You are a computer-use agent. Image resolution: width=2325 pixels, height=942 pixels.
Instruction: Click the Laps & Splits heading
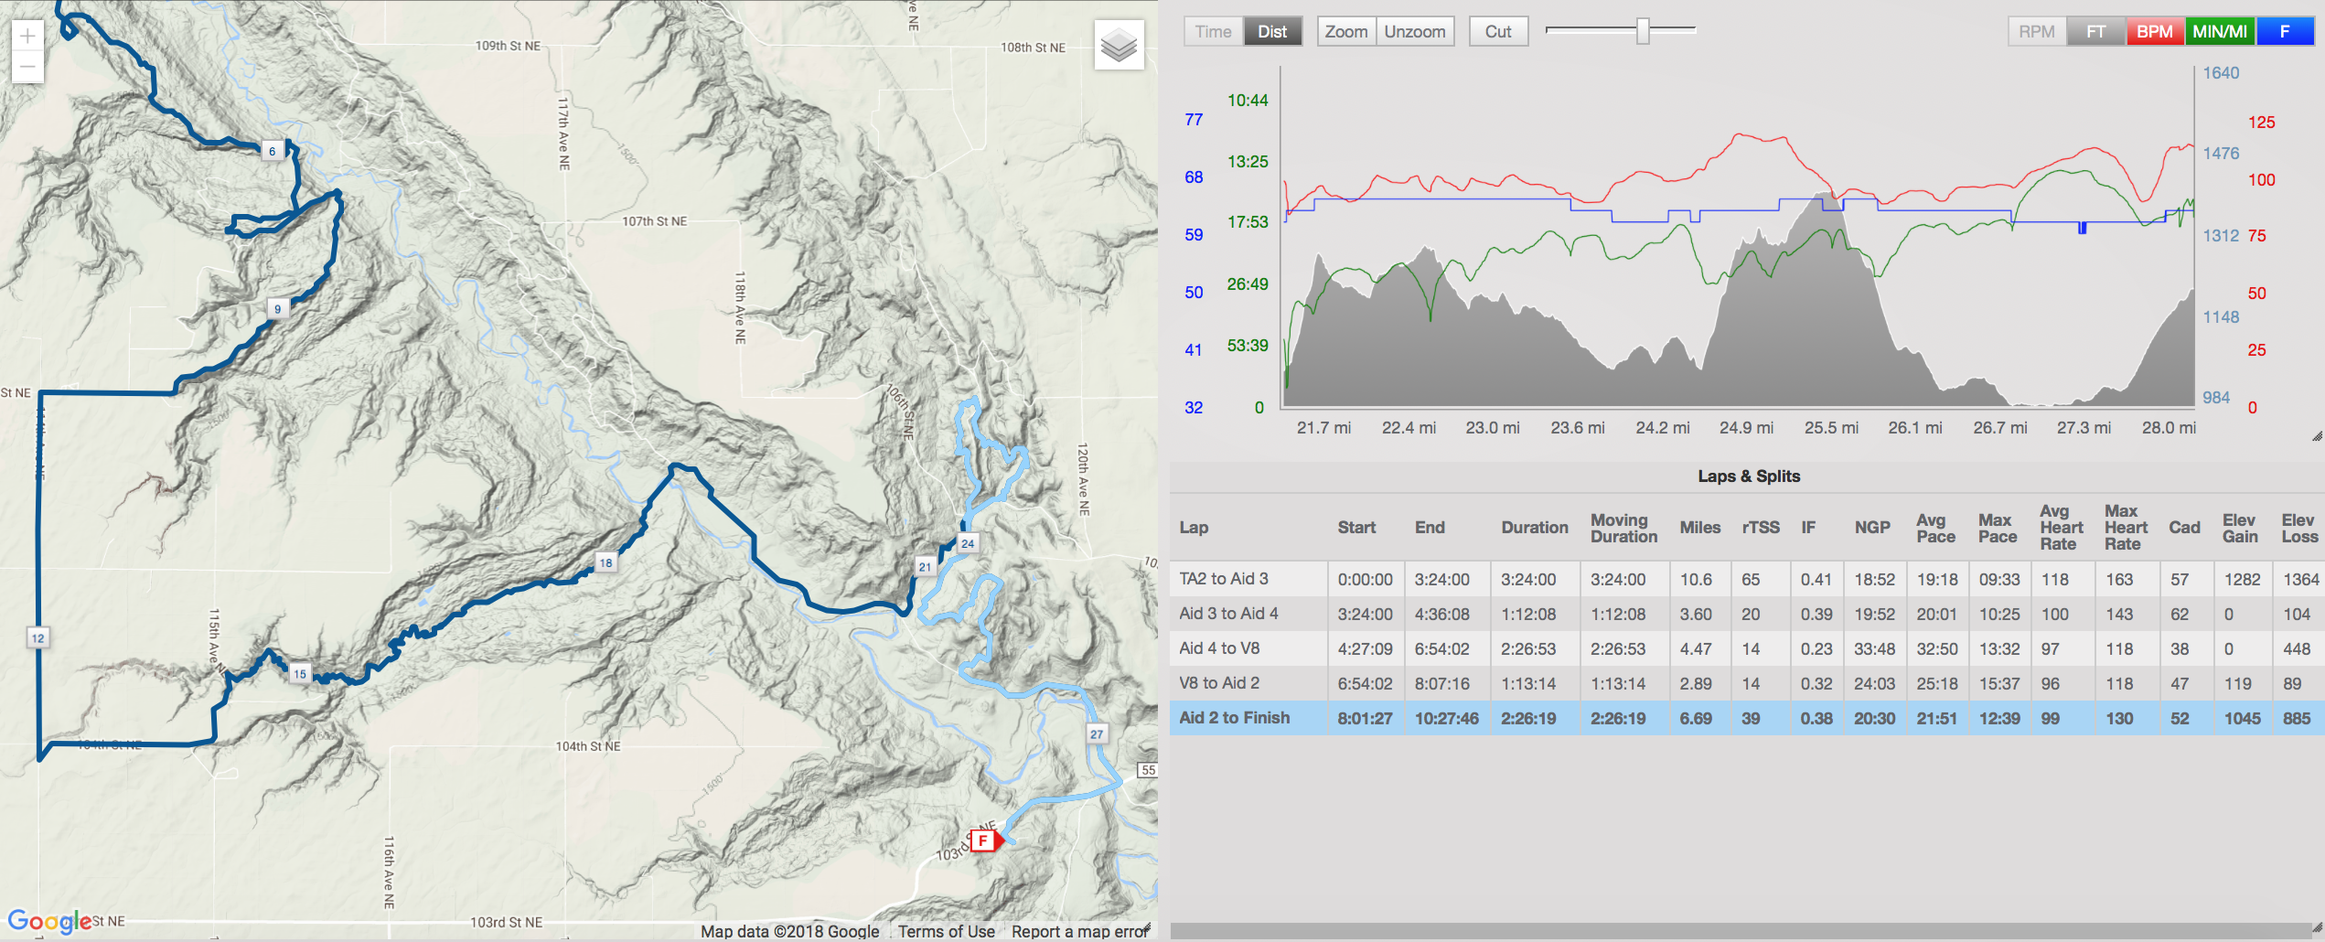pos(1749,476)
